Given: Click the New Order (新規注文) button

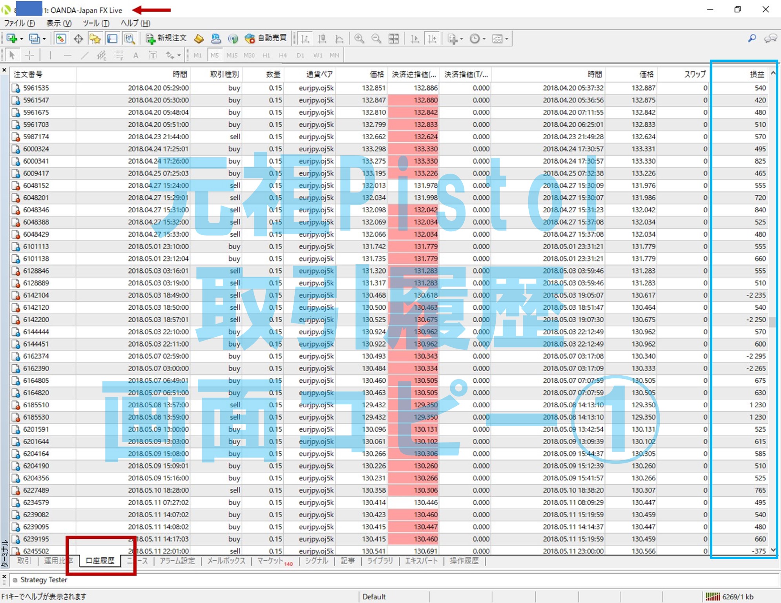Looking at the screenshot, I should (x=166, y=38).
